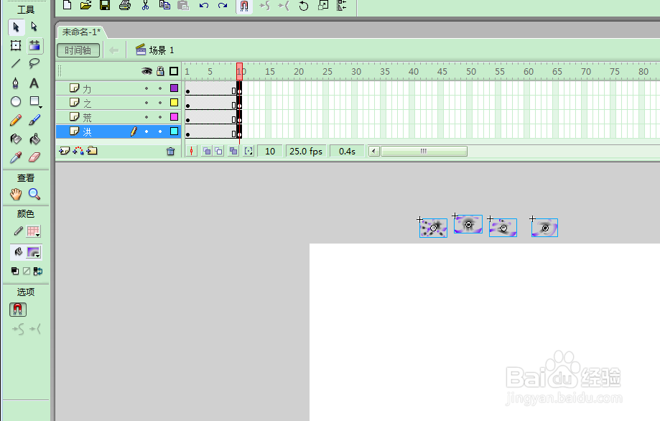Screen dimensions: 660x421
Task: Select the Zoom magnifier tool
Action: tap(34, 194)
